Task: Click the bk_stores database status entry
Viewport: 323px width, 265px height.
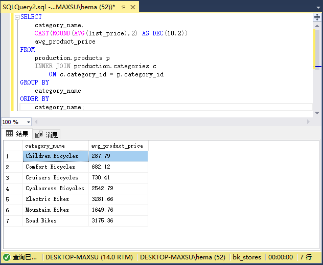Action: click(x=247, y=257)
